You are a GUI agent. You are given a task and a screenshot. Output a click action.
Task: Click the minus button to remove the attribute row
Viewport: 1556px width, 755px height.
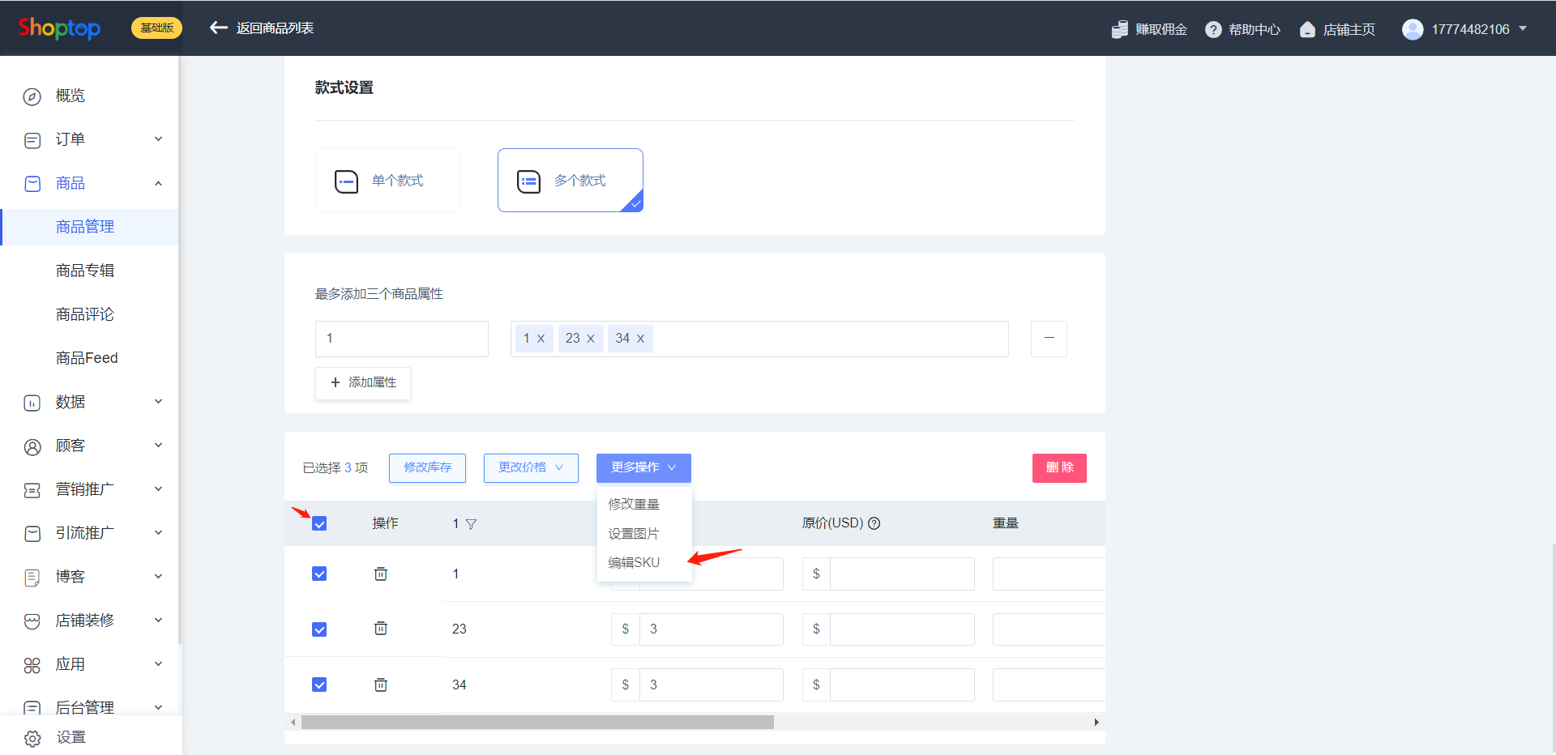(1049, 339)
